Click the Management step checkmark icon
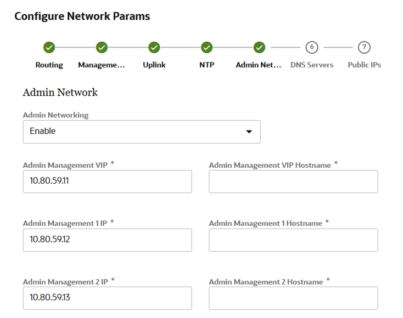 [x=102, y=48]
